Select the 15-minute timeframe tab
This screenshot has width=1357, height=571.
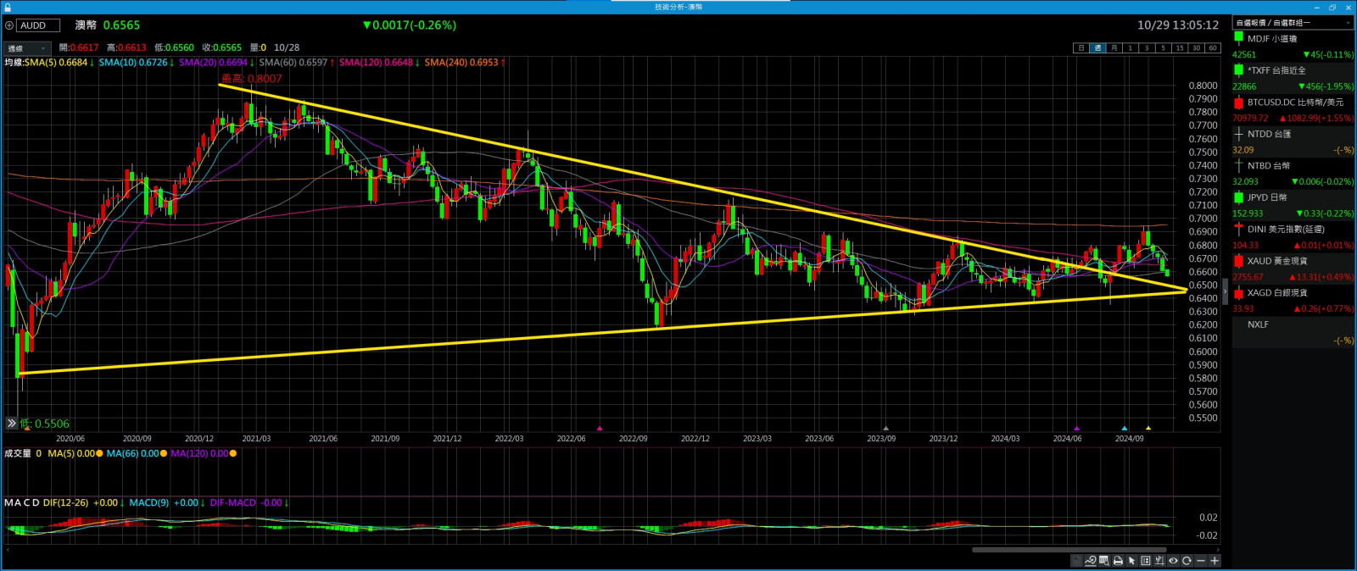pos(1179,48)
